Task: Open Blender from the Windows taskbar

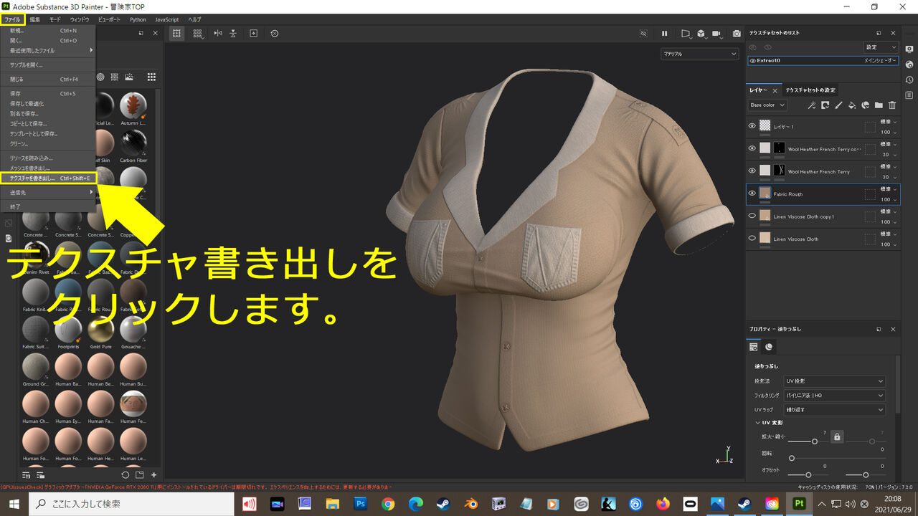Action: tap(470, 504)
